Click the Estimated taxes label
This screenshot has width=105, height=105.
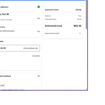pyautogui.click(x=50, y=19)
